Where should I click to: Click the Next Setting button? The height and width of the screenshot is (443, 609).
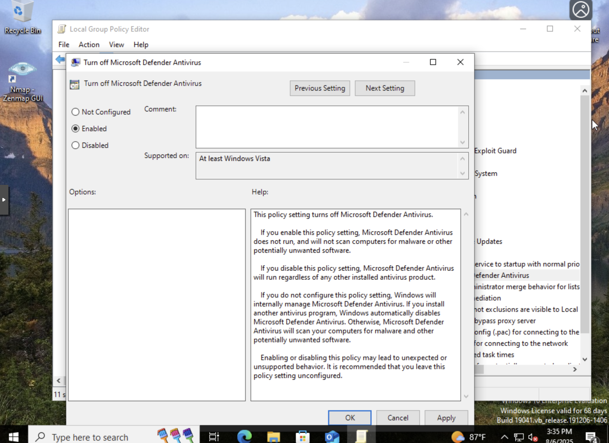[x=385, y=88]
